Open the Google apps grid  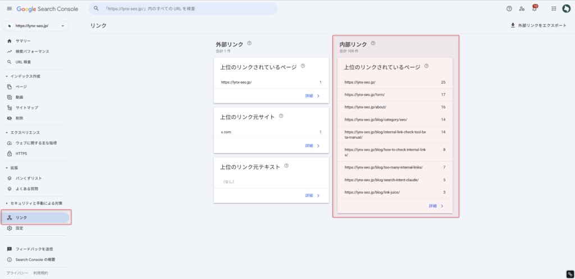554,8
